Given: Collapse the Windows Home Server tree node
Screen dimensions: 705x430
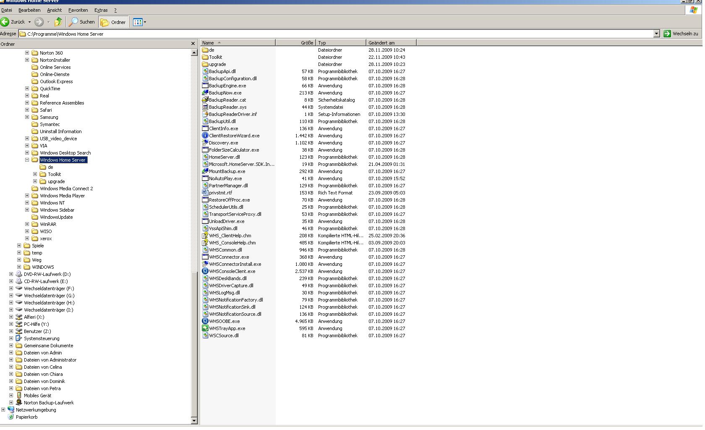Looking at the screenshot, I should (27, 160).
